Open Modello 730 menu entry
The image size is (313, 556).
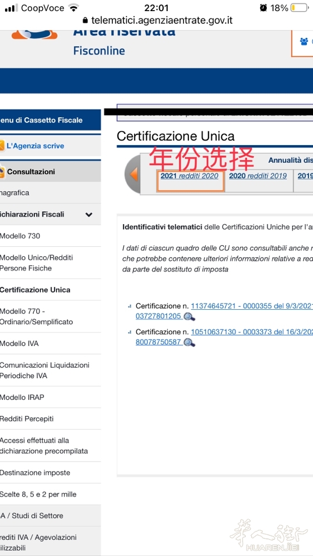(51, 236)
